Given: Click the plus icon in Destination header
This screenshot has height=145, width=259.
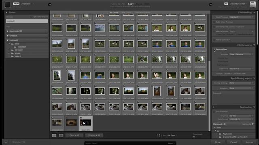Looking at the screenshot, I should point(214,107).
